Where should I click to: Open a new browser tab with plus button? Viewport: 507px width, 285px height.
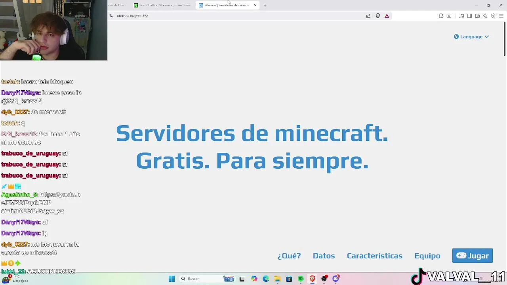(265, 5)
